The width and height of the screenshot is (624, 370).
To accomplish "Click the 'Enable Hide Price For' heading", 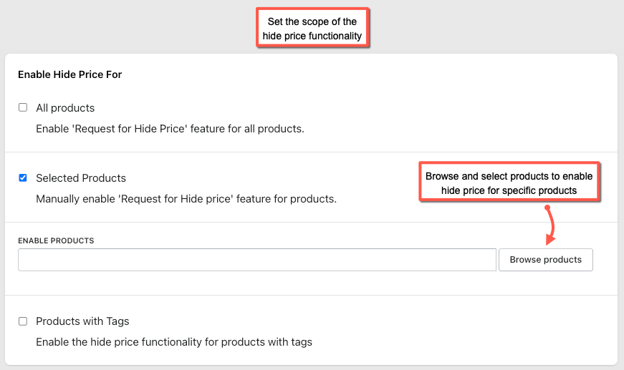I will 69,74.
